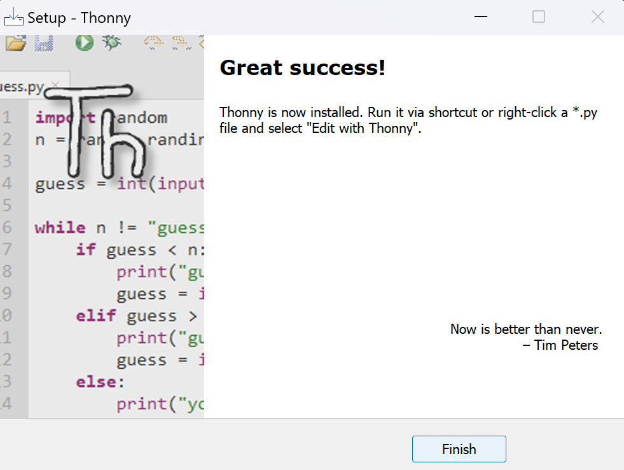Close the guess.py tab with its x
The image size is (624, 470).
coord(55,85)
